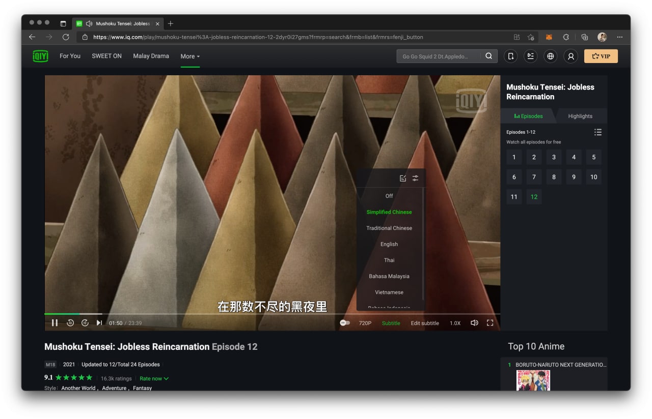Image resolution: width=652 pixels, height=419 pixels.
Task: Open the language globe icon
Action: coord(550,56)
